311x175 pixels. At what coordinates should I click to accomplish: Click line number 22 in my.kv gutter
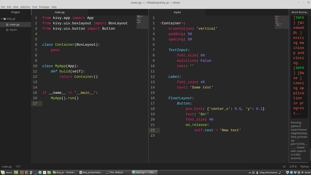click(x=153, y=130)
